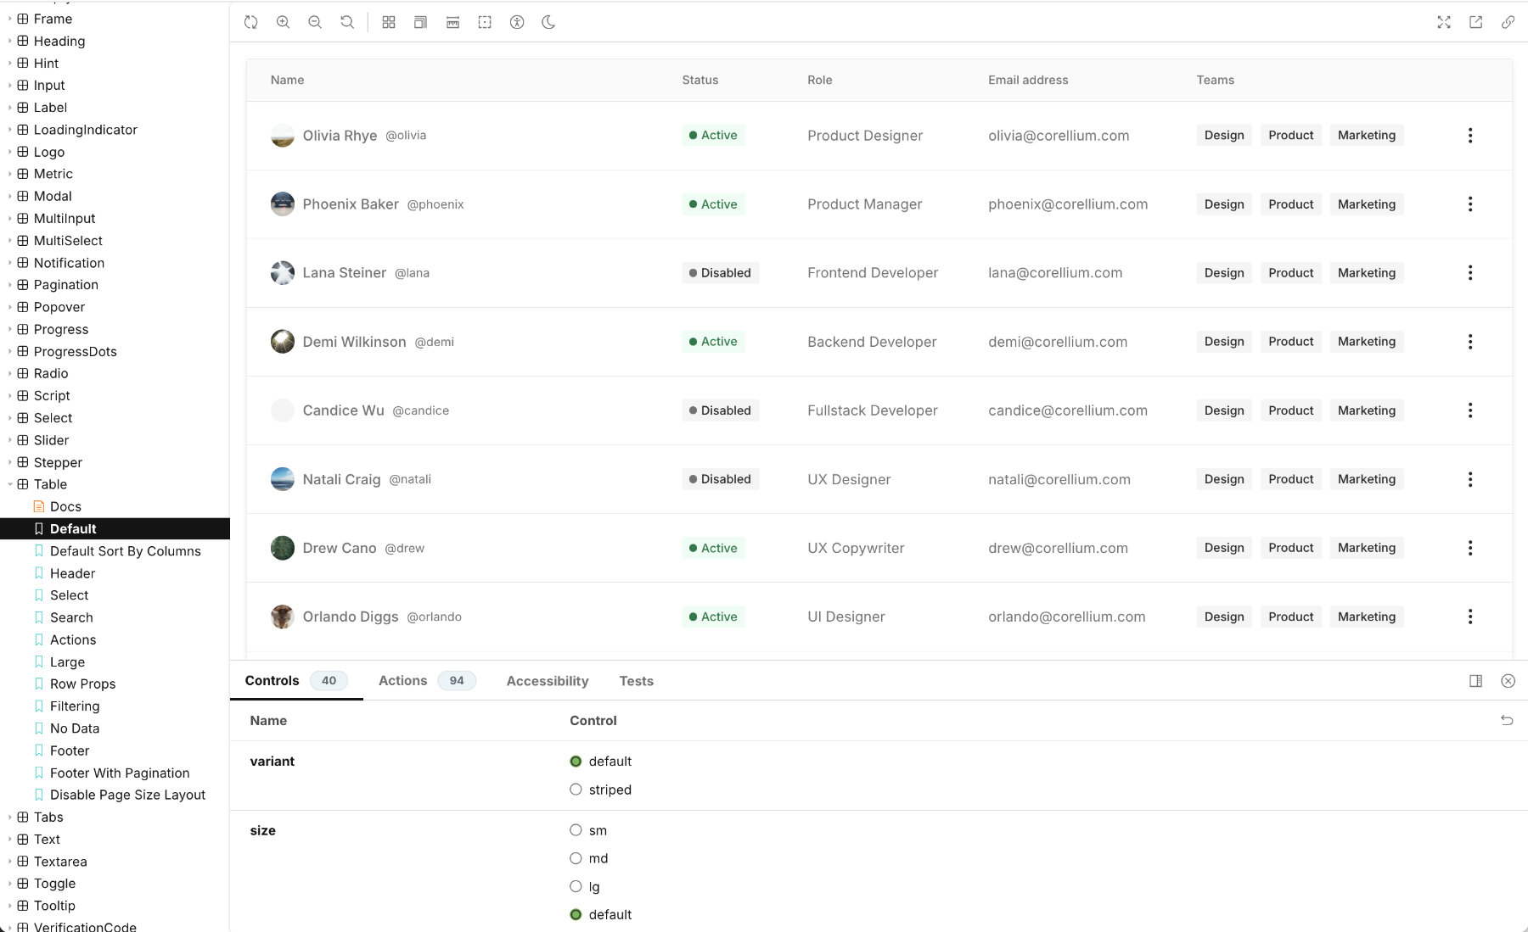Select the striped variant radio button

tap(576, 790)
